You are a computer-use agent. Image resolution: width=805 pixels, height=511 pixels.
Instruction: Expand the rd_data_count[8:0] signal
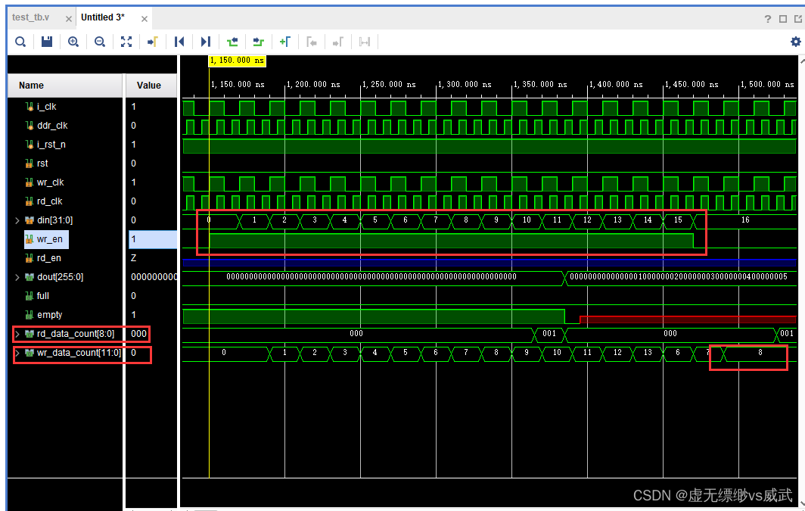tap(17, 334)
